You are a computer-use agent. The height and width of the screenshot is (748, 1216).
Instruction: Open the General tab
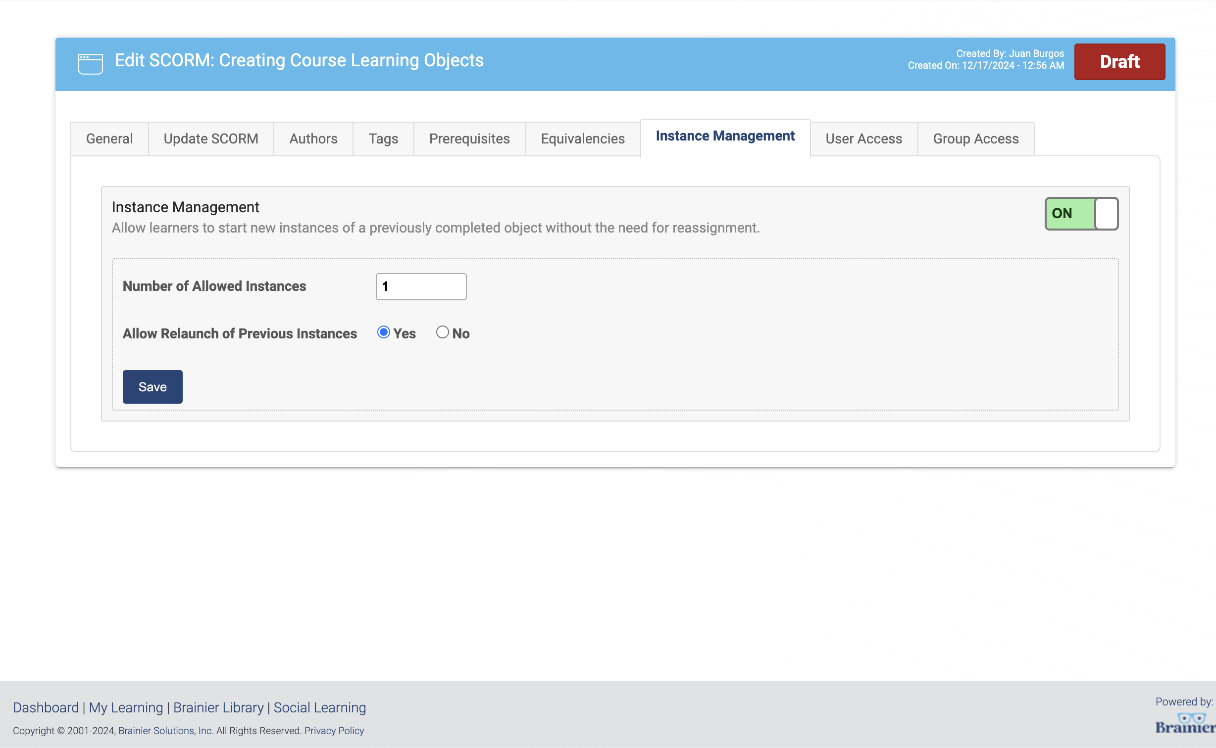(109, 139)
